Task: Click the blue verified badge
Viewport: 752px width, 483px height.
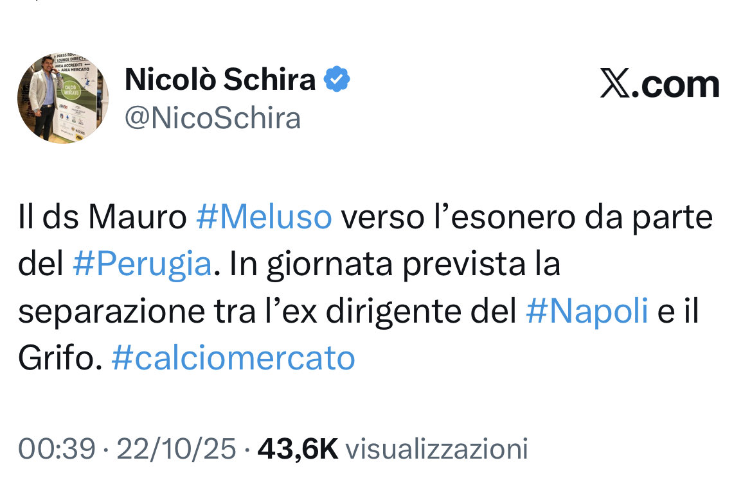Action: pyautogui.click(x=336, y=80)
